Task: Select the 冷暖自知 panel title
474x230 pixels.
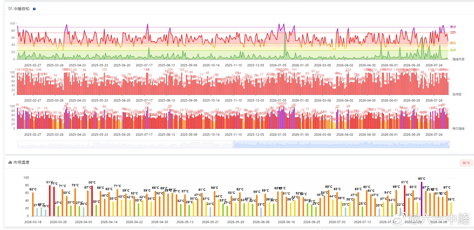Action: [21, 9]
